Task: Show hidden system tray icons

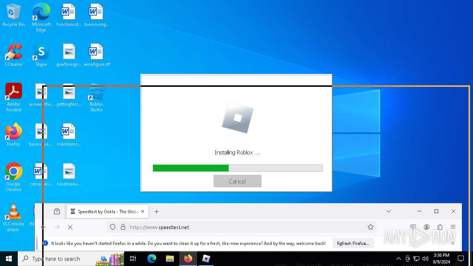Action: click(398, 259)
